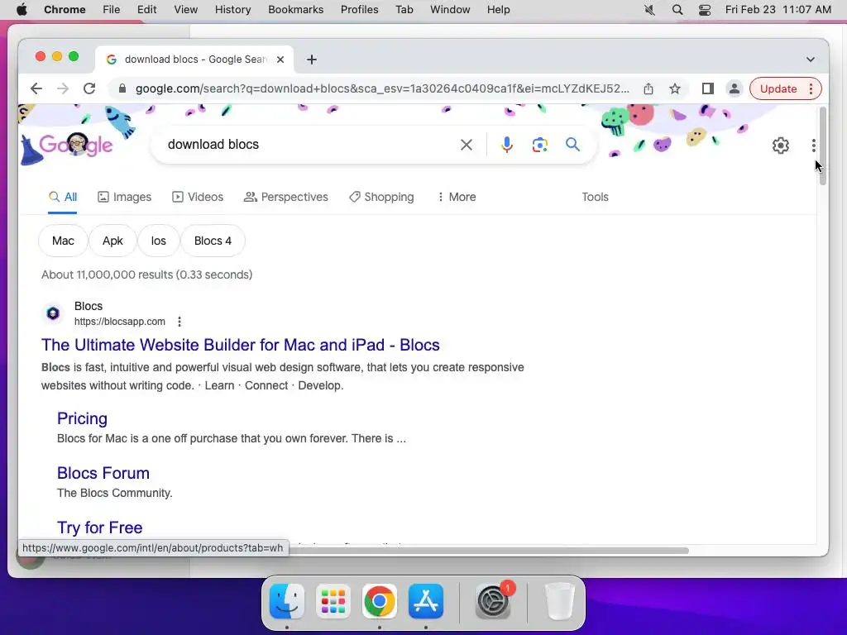
Task: Click the blocsapp.com URL text
Action: click(119, 322)
